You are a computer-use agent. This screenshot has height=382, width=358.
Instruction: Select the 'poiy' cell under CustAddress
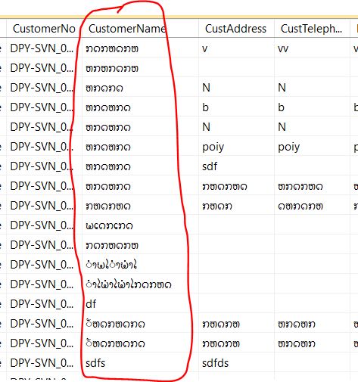pyautogui.click(x=236, y=147)
